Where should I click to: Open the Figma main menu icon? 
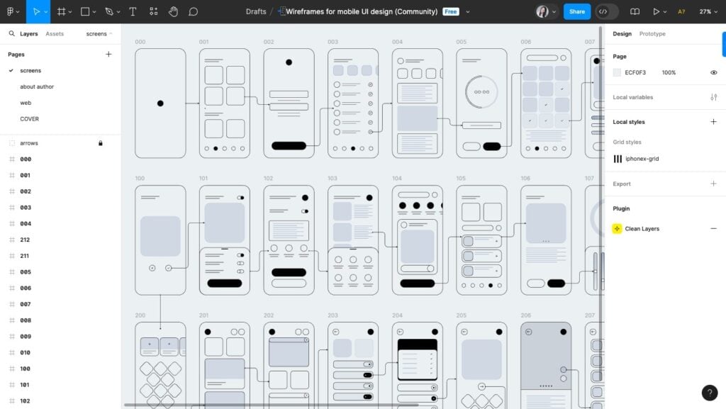[10, 11]
